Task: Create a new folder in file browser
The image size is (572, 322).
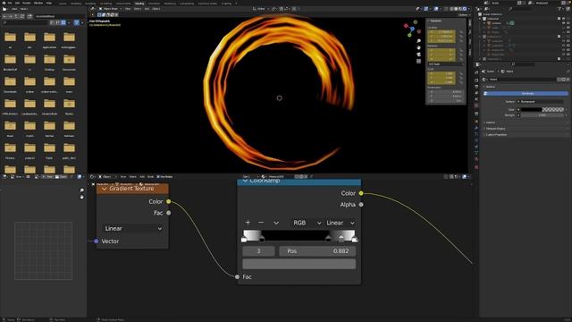Action: tap(29, 16)
